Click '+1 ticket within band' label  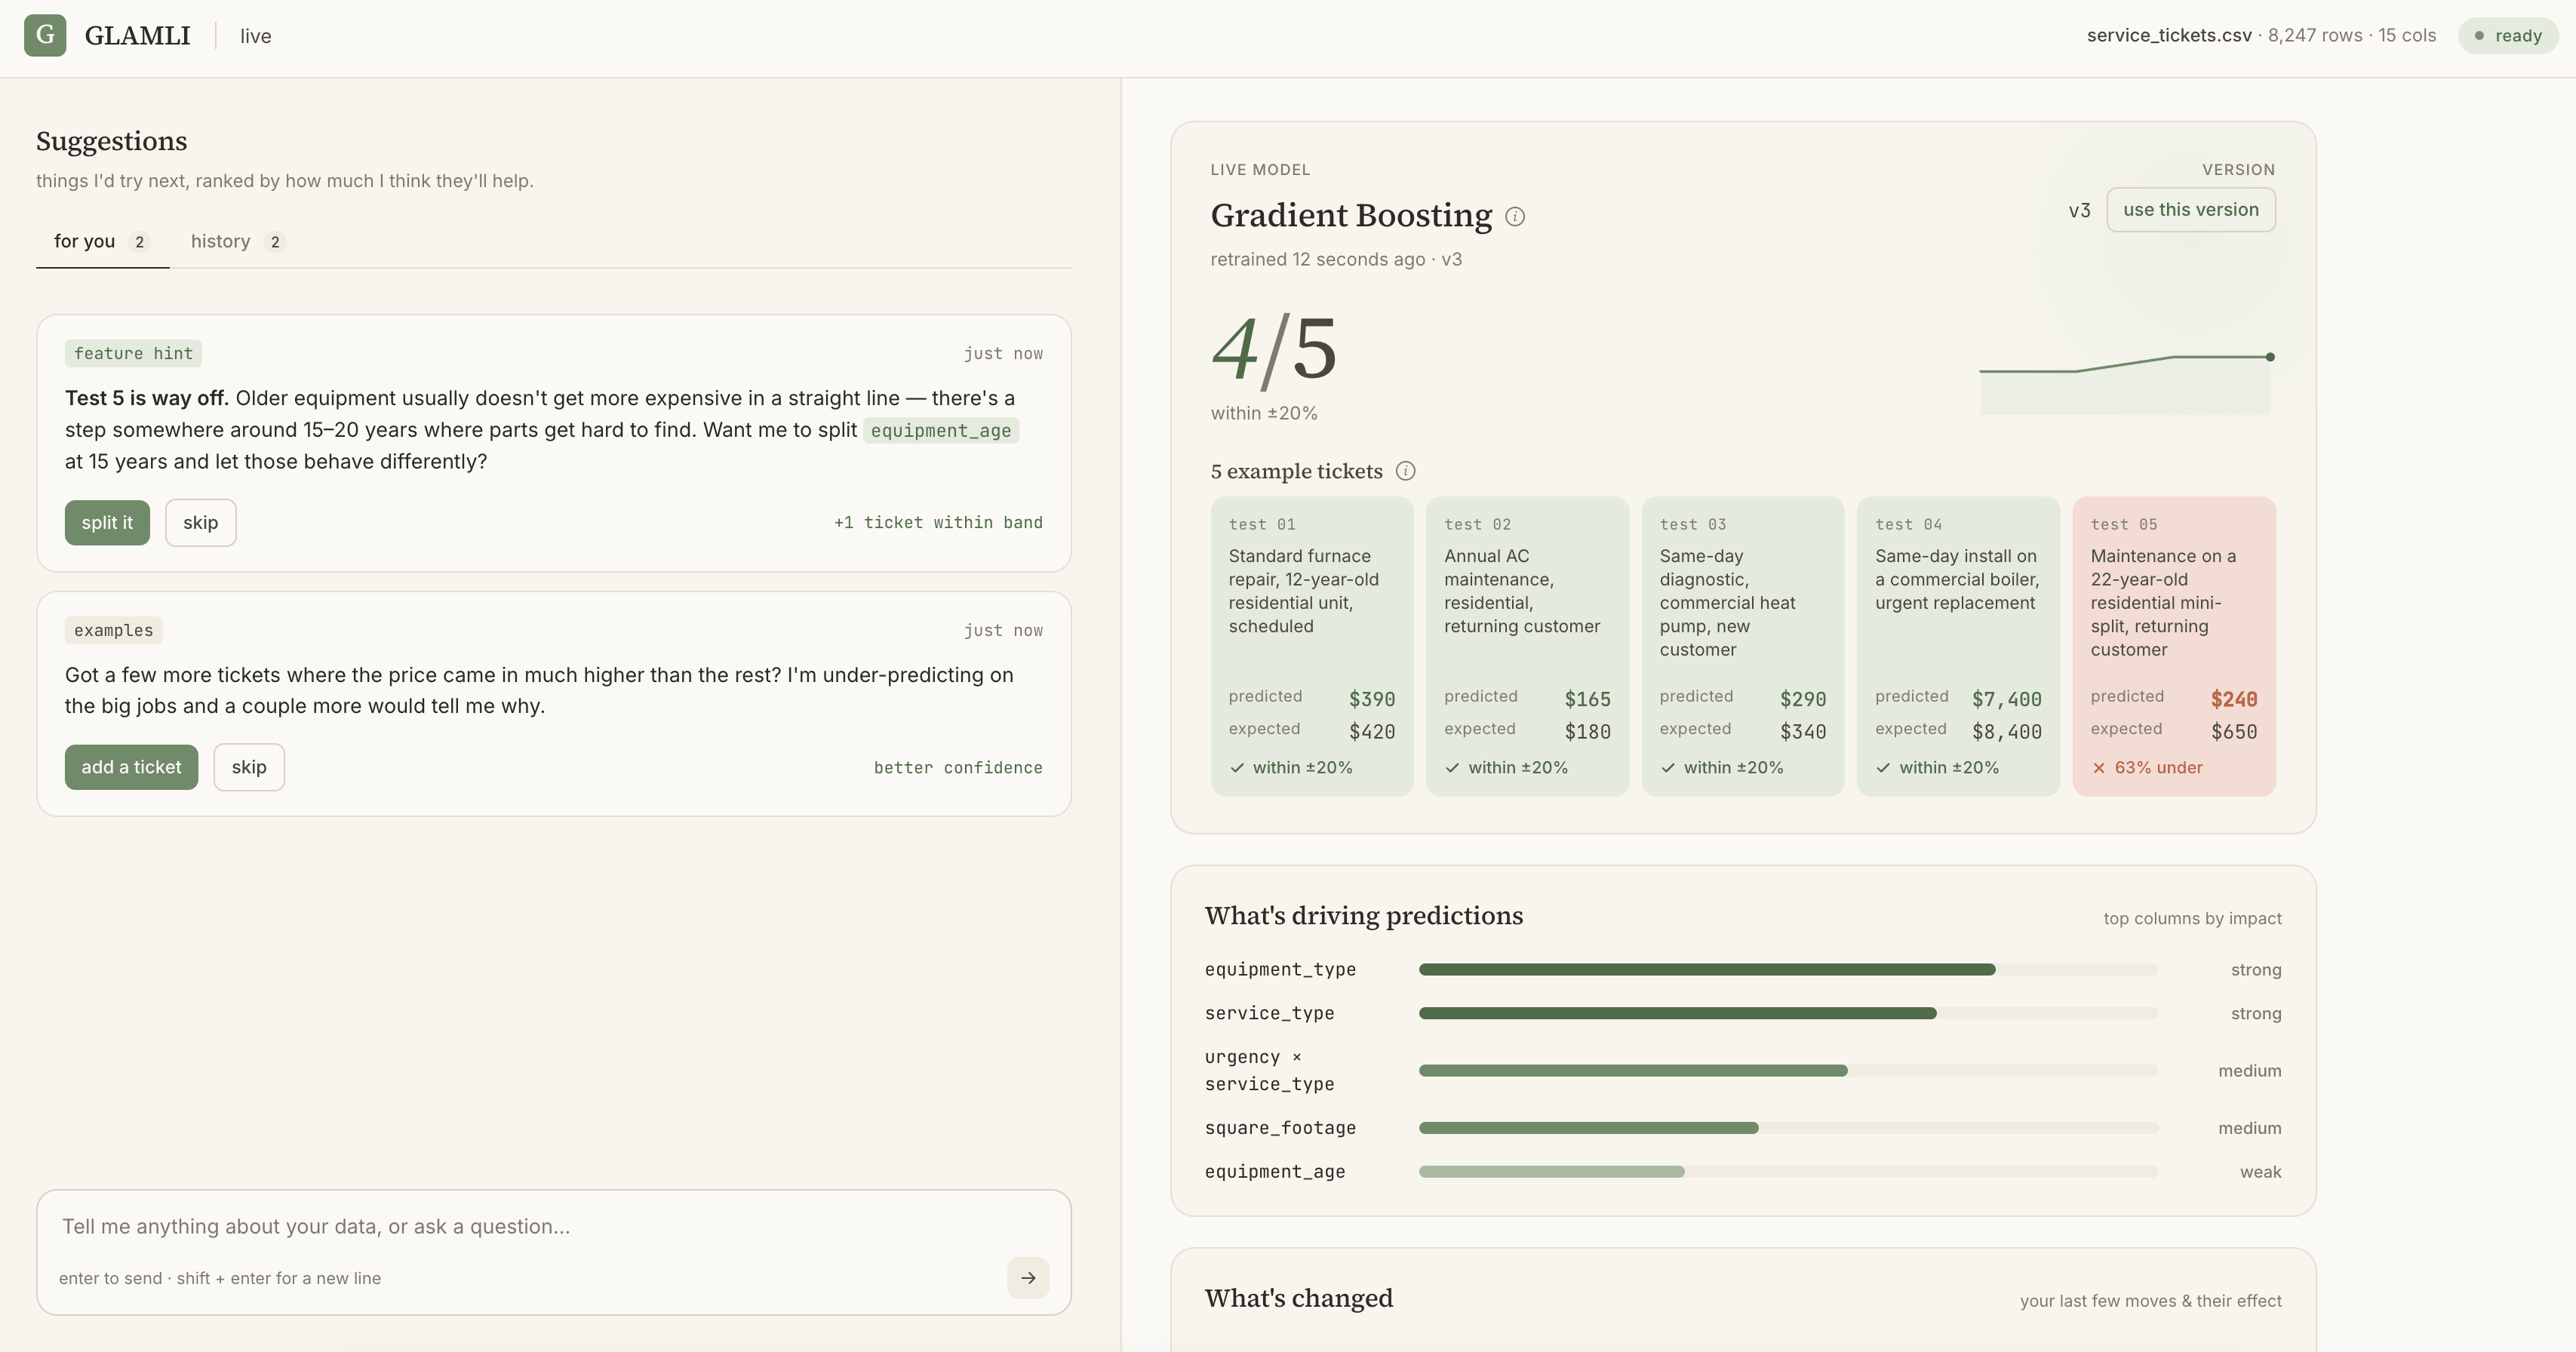point(938,523)
